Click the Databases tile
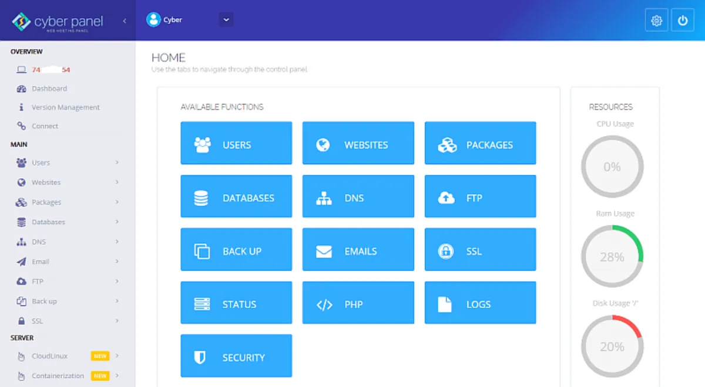Image resolution: width=705 pixels, height=387 pixels. pyautogui.click(x=236, y=196)
